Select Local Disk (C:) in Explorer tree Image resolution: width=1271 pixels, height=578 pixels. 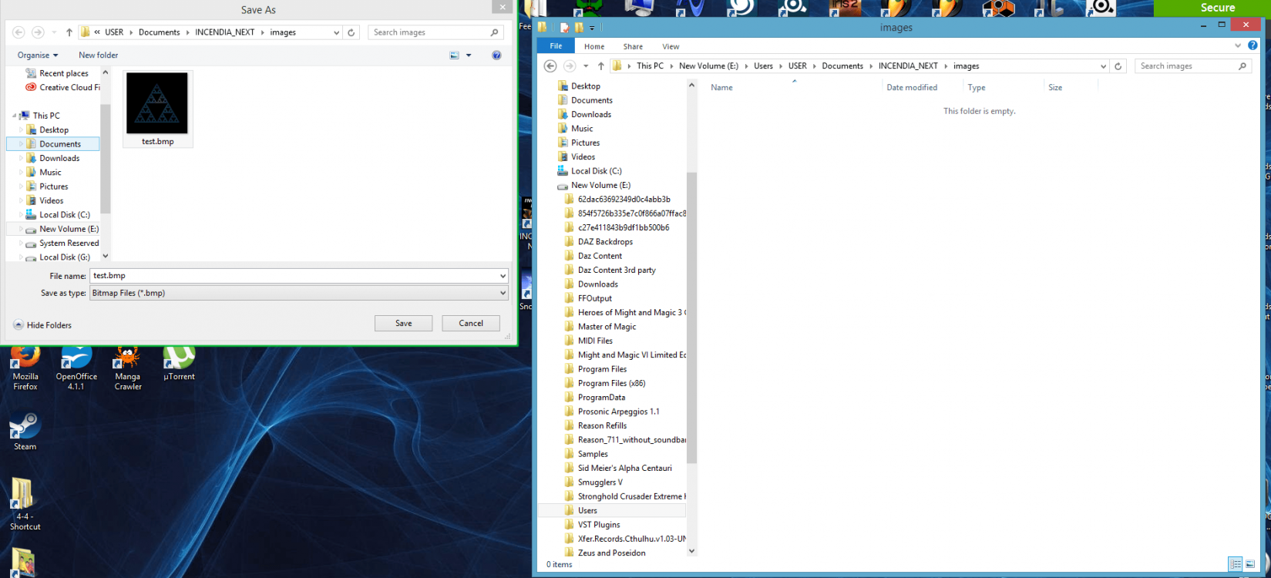click(x=597, y=171)
